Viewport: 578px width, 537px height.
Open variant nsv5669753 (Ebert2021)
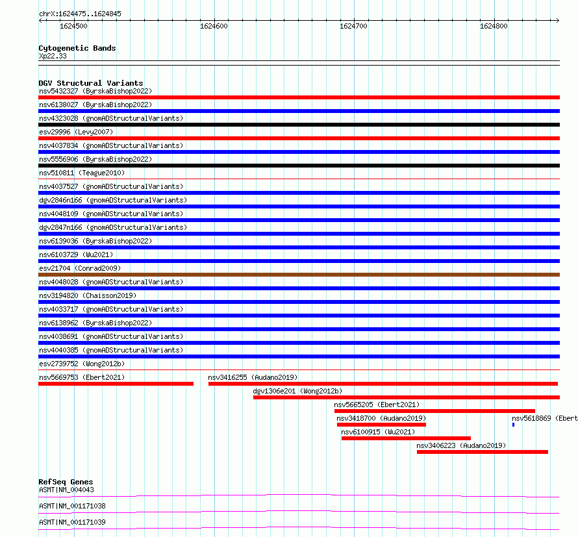82,377
